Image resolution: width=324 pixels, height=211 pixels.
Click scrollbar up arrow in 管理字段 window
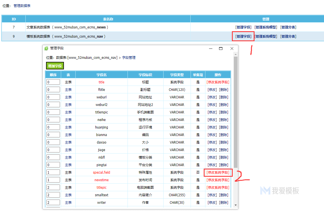point(236,54)
